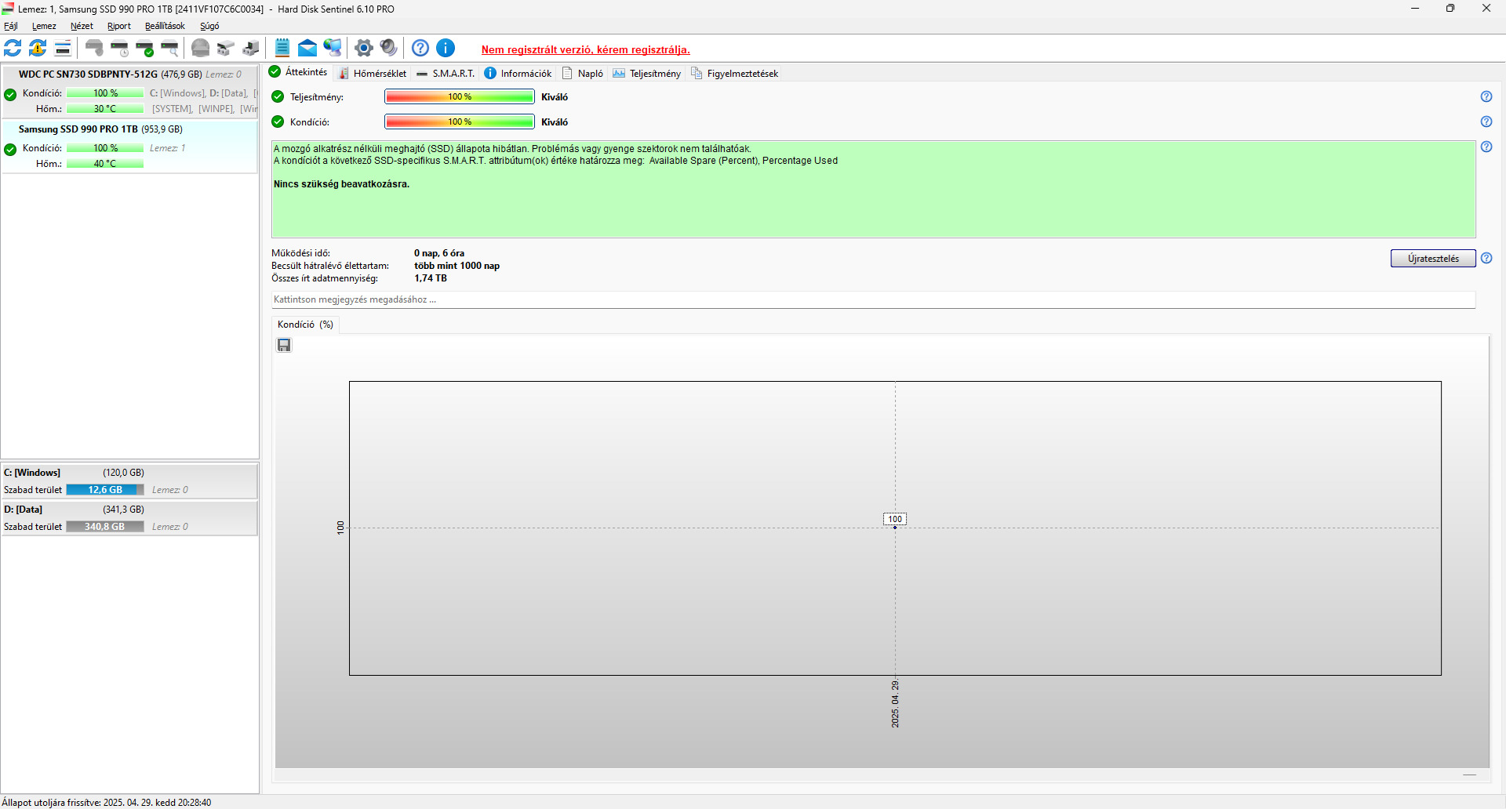Switch to the Áttekintés tab
Screen dimensions: 1506x809
pos(298,72)
